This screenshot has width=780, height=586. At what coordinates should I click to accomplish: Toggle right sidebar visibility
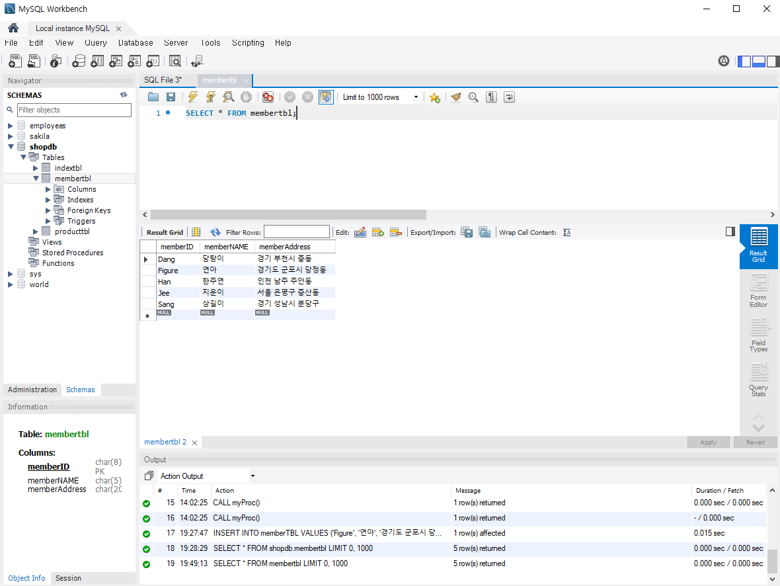[x=773, y=62]
